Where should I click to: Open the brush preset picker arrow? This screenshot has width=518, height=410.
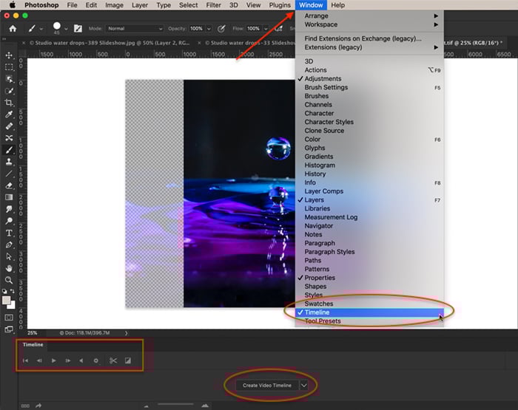tap(66, 29)
